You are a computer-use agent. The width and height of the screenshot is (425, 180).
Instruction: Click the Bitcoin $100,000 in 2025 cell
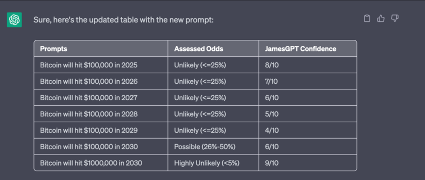tap(101, 65)
